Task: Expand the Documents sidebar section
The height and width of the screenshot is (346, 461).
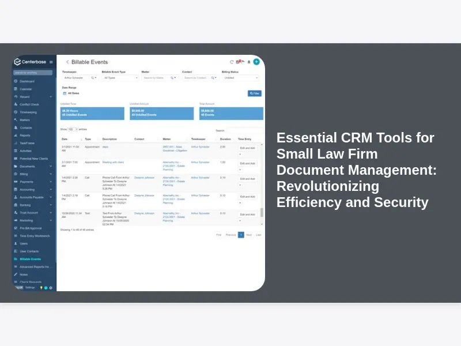Action: pos(51,166)
